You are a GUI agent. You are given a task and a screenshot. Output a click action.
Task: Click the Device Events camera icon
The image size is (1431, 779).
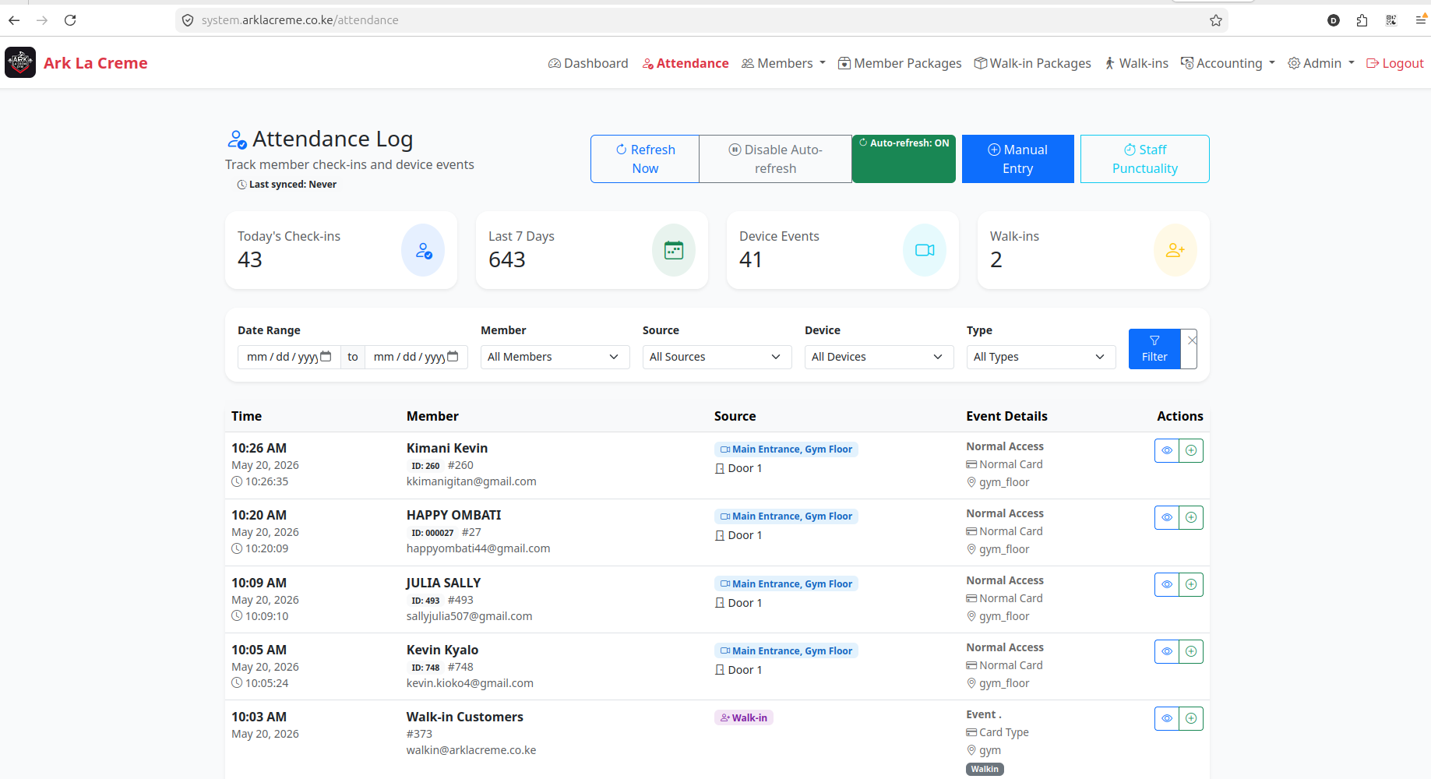(x=925, y=250)
